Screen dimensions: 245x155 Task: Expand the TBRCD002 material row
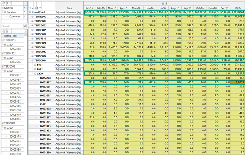click(x=33, y=26)
